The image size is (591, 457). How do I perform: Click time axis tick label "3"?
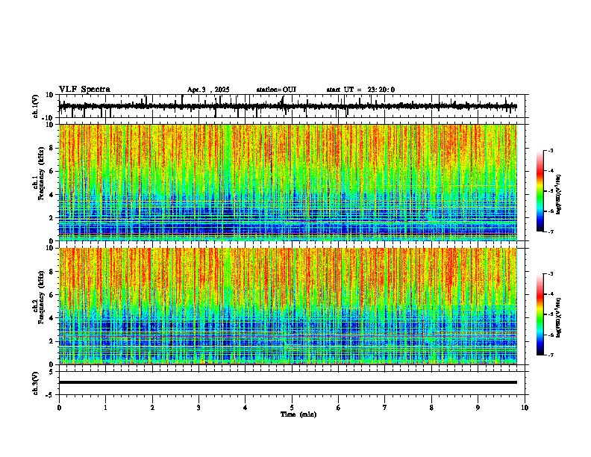[x=198, y=408]
